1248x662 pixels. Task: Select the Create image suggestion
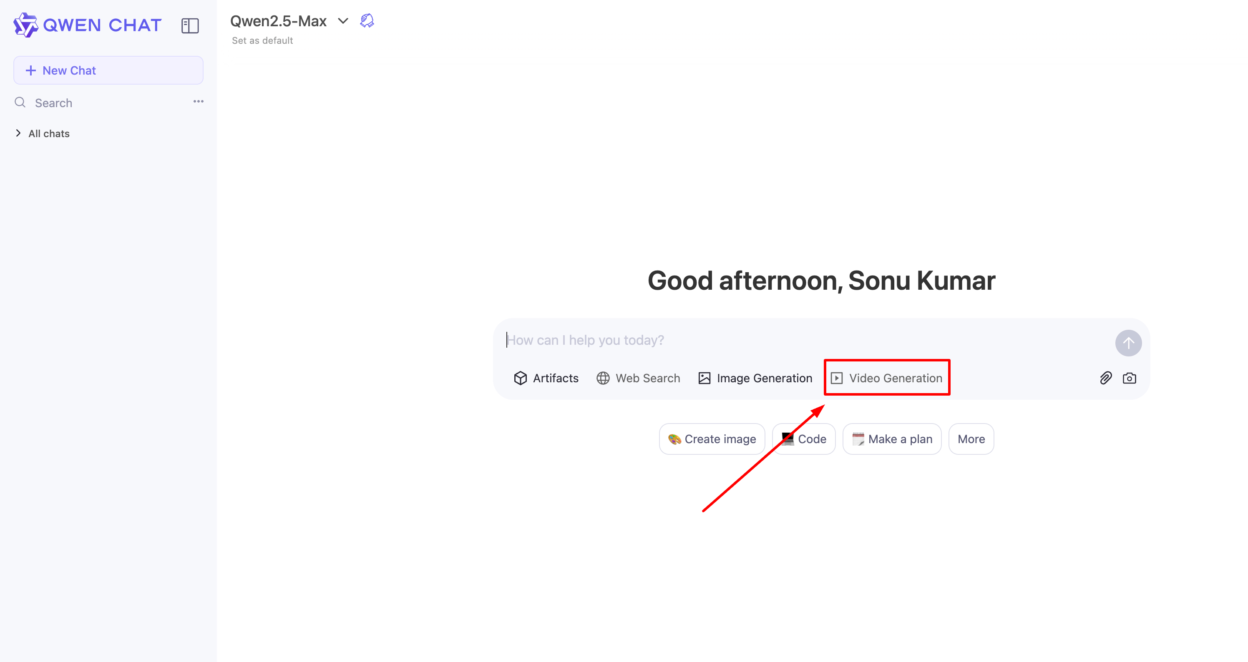[x=712, y=439]
